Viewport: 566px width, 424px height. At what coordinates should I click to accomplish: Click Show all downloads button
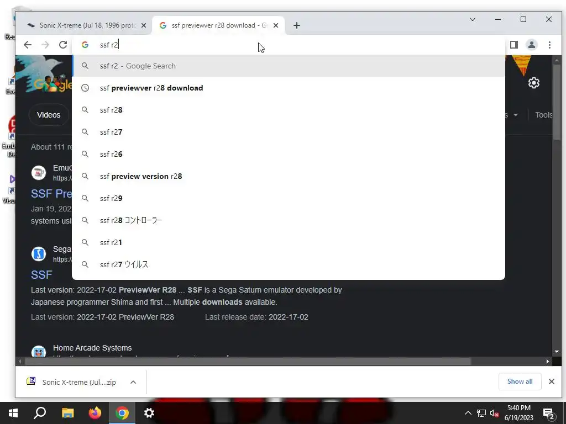pos(520,381)
